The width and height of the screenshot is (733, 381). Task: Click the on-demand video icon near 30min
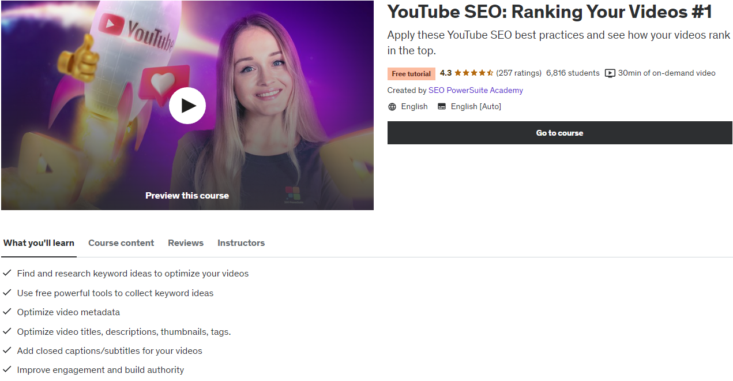coord(610,73)
